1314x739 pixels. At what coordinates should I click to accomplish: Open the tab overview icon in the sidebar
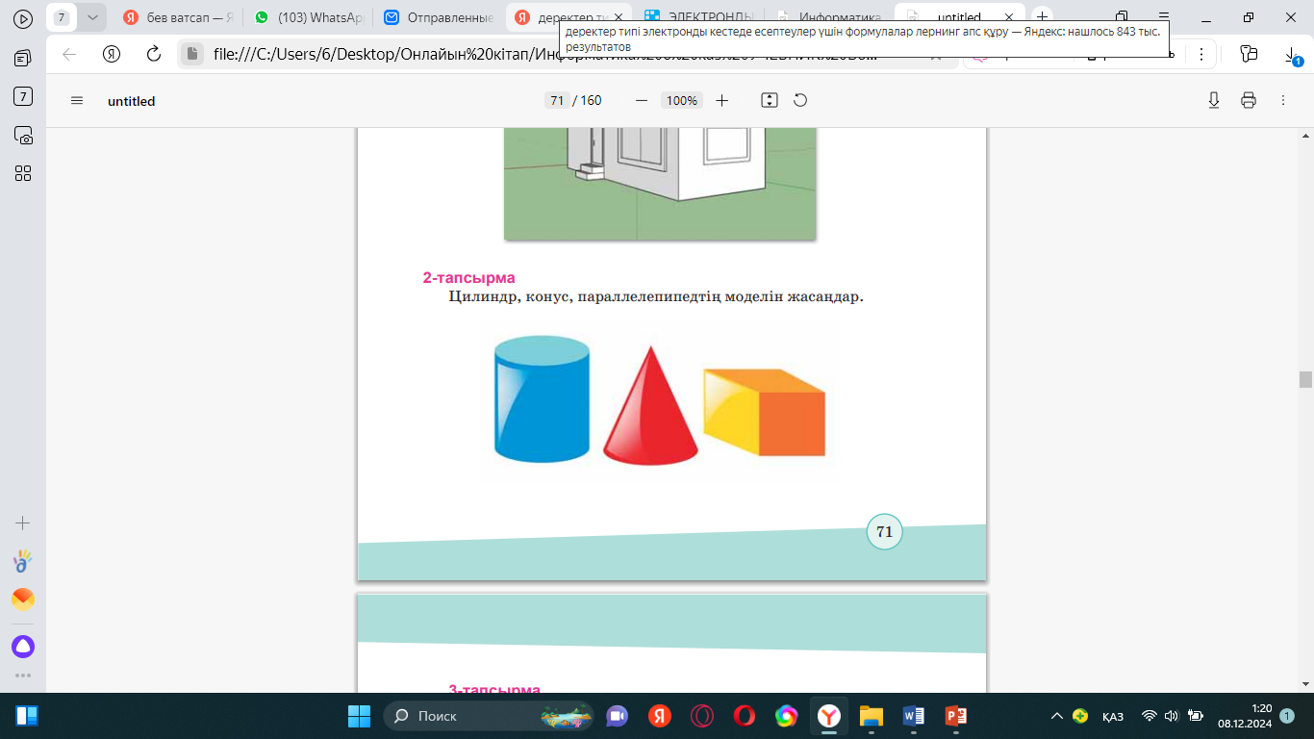point(23,58)
